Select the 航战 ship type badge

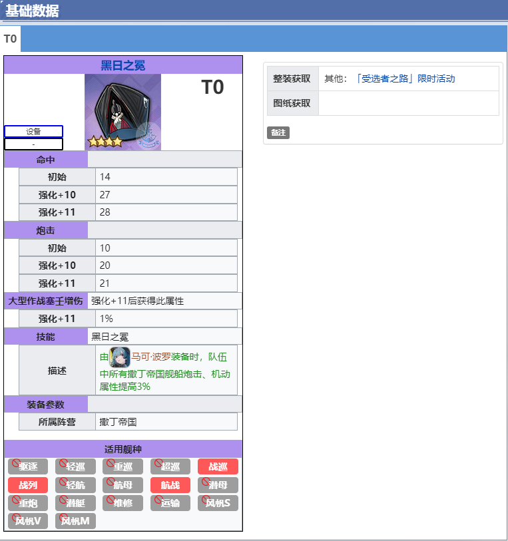pos(170,485)
